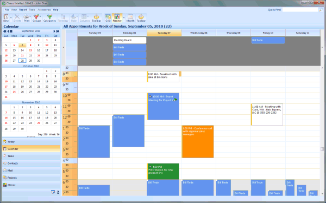326x203 pixels.
Task: Select the Planner view icon
Action: click(x=117, y=18)
